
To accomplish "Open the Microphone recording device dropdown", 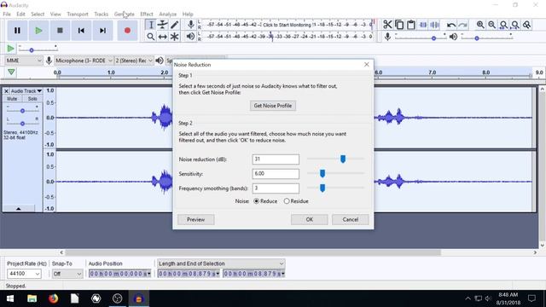I will pyautogui.click(x=84, y=61).
